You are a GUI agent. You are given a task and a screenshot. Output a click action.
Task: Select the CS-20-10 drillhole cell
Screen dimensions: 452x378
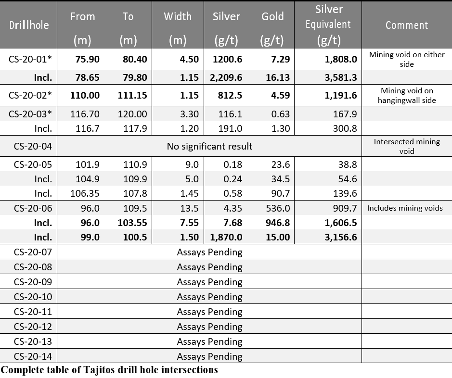click(x=33, y=297)
